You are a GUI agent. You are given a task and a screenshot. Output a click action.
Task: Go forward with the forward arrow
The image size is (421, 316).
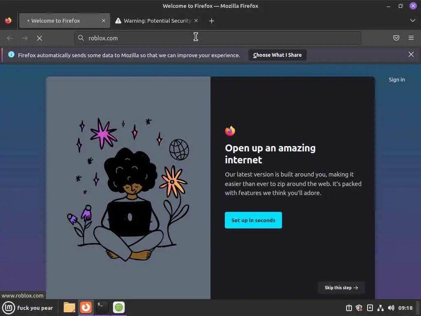tap(25, 38)
